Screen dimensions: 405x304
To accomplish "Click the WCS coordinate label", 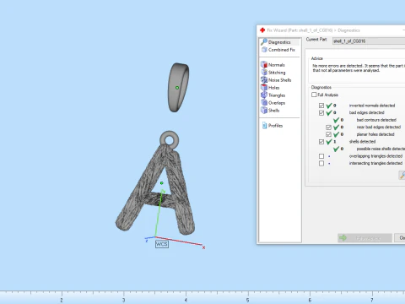I will click(162, 244).
